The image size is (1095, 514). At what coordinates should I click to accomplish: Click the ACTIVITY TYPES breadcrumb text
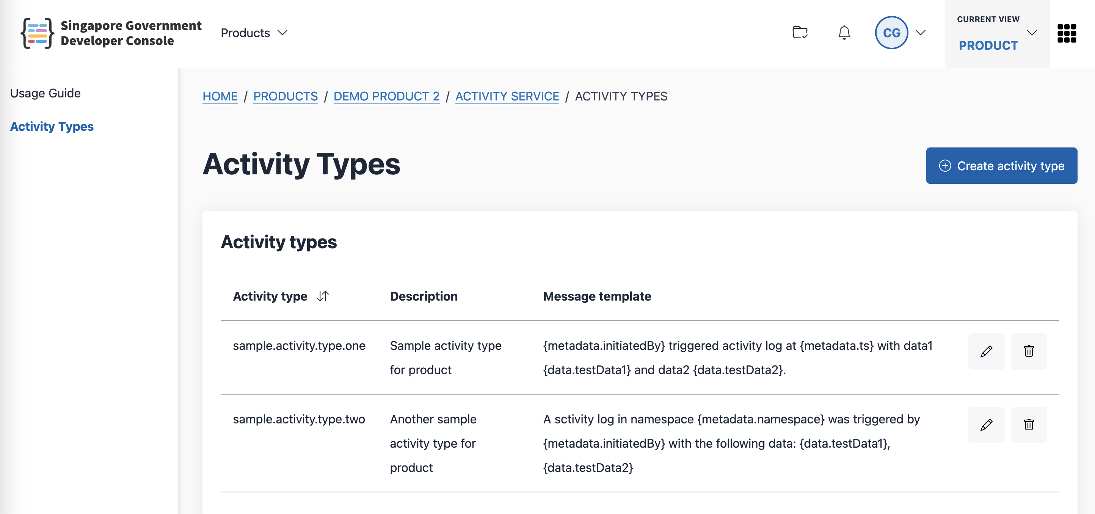[621, 96]
